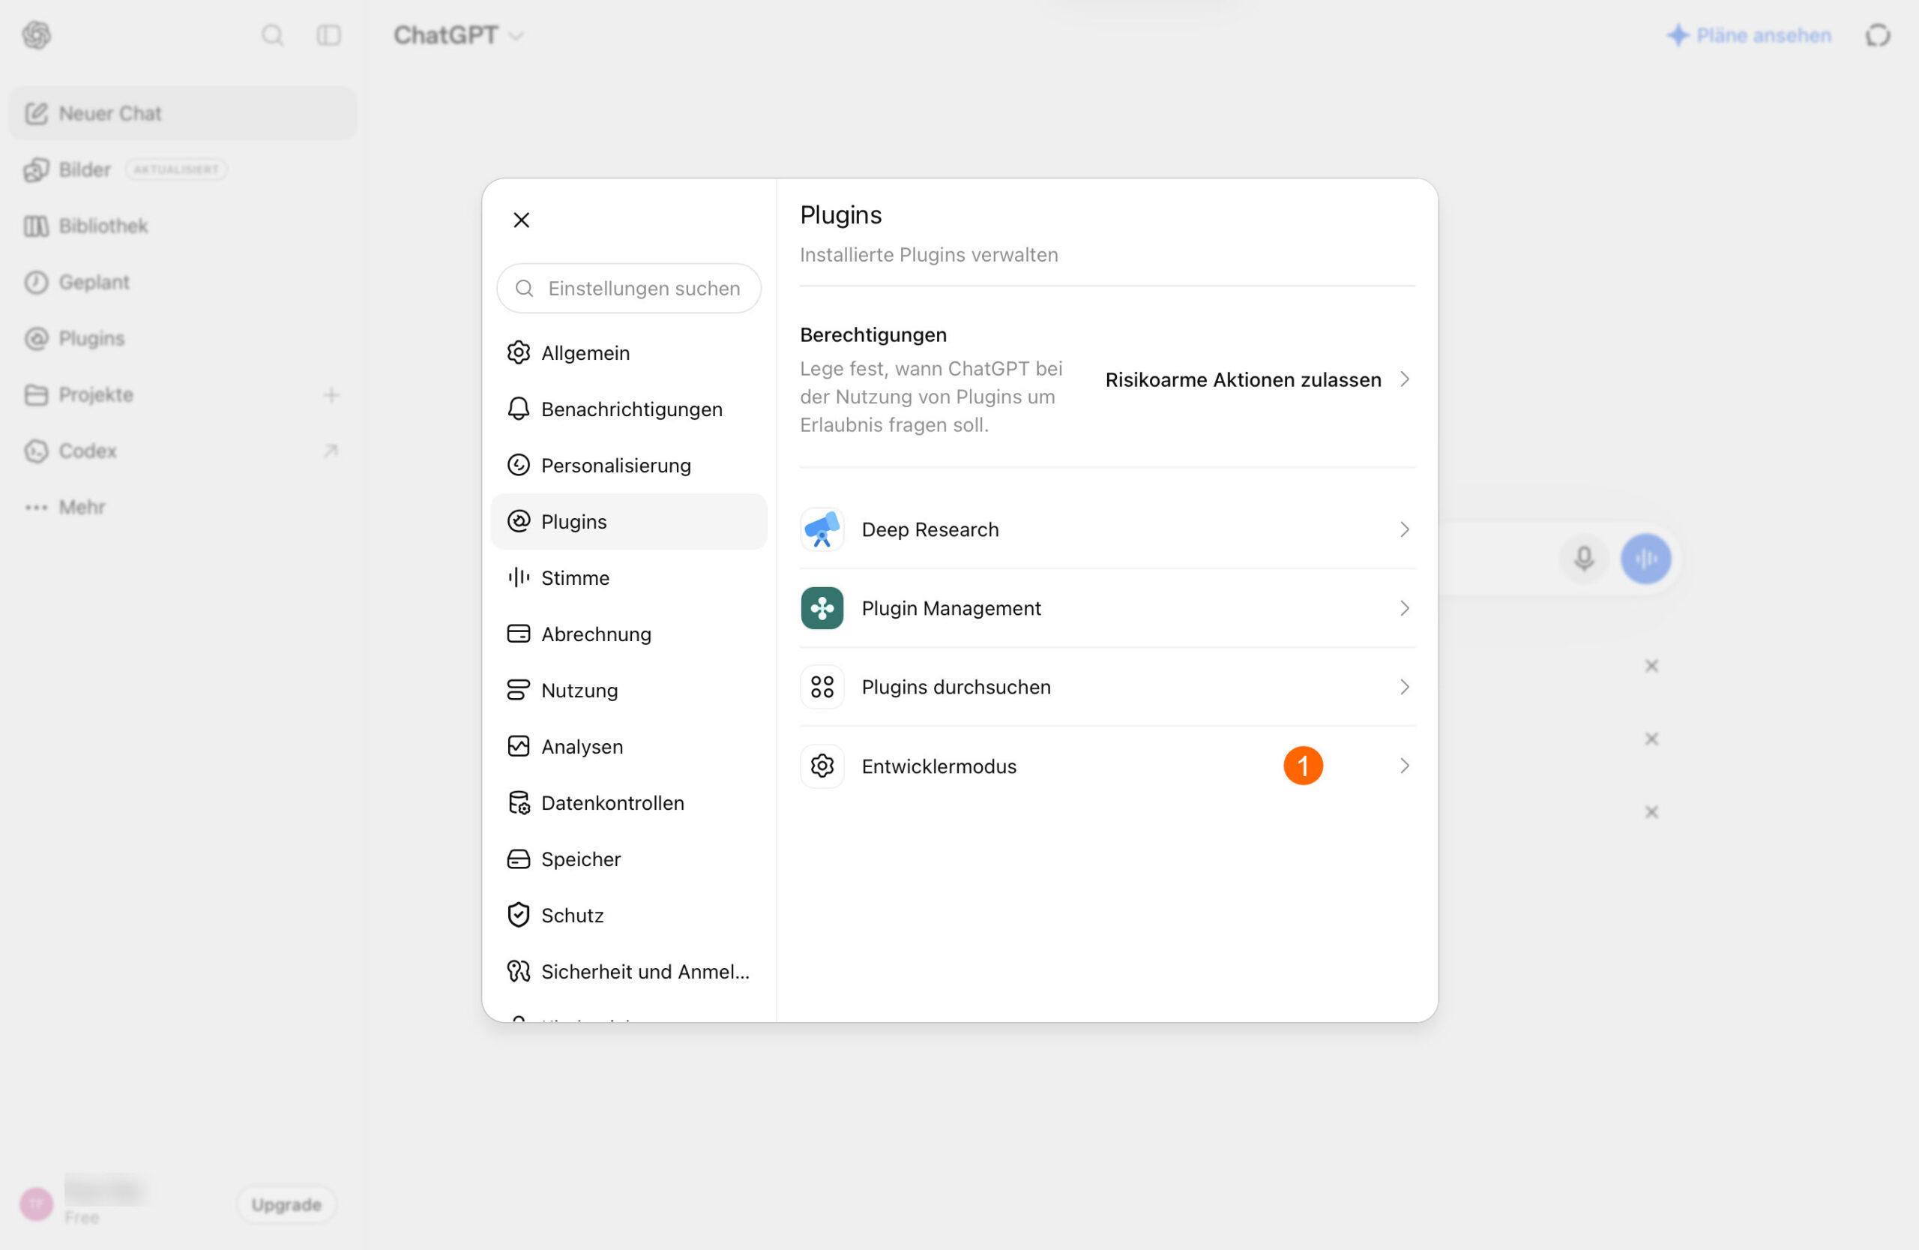Open the Personalisierung settings section
The image size is (1919, 1250).
pyautogui.click(x=629, y=466)
